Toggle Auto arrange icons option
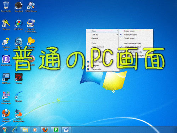This screenshot has height=133, width=177. (133, 43)
